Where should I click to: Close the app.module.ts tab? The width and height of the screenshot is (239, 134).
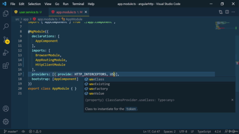(x=86, y=12)
